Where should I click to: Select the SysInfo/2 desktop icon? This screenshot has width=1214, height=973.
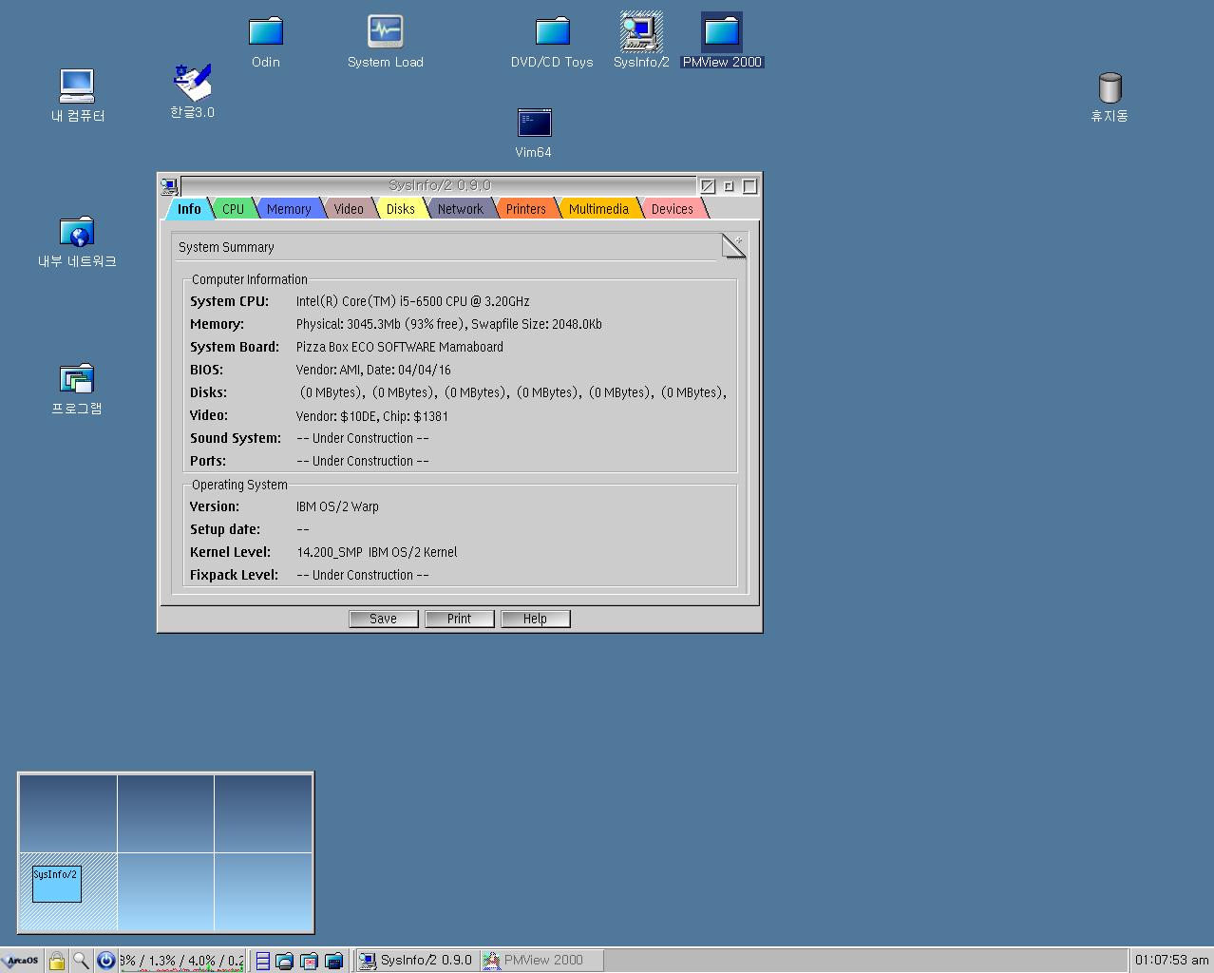[641, 31]
